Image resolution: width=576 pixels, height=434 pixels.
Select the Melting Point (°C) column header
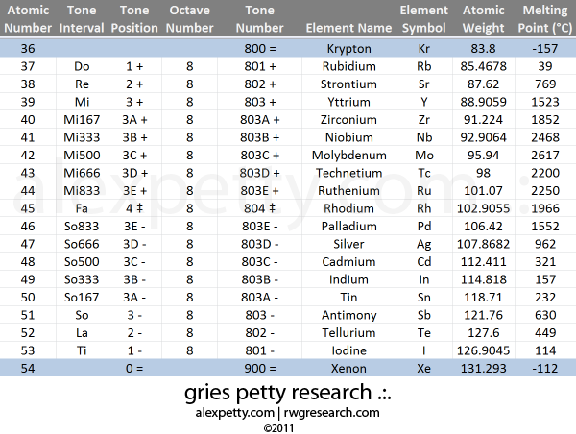pos(544,19)
